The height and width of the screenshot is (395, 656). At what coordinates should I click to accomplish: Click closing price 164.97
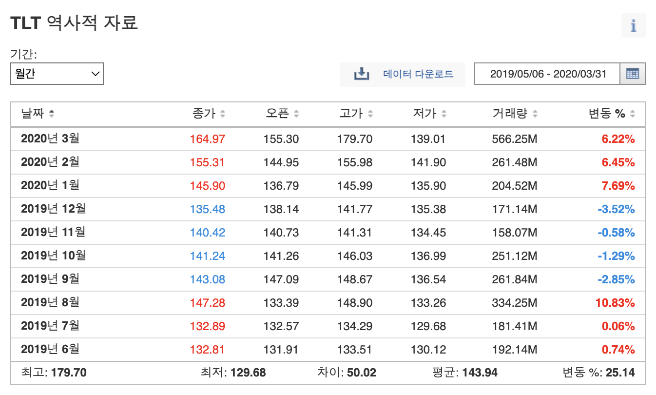(208, 139)
